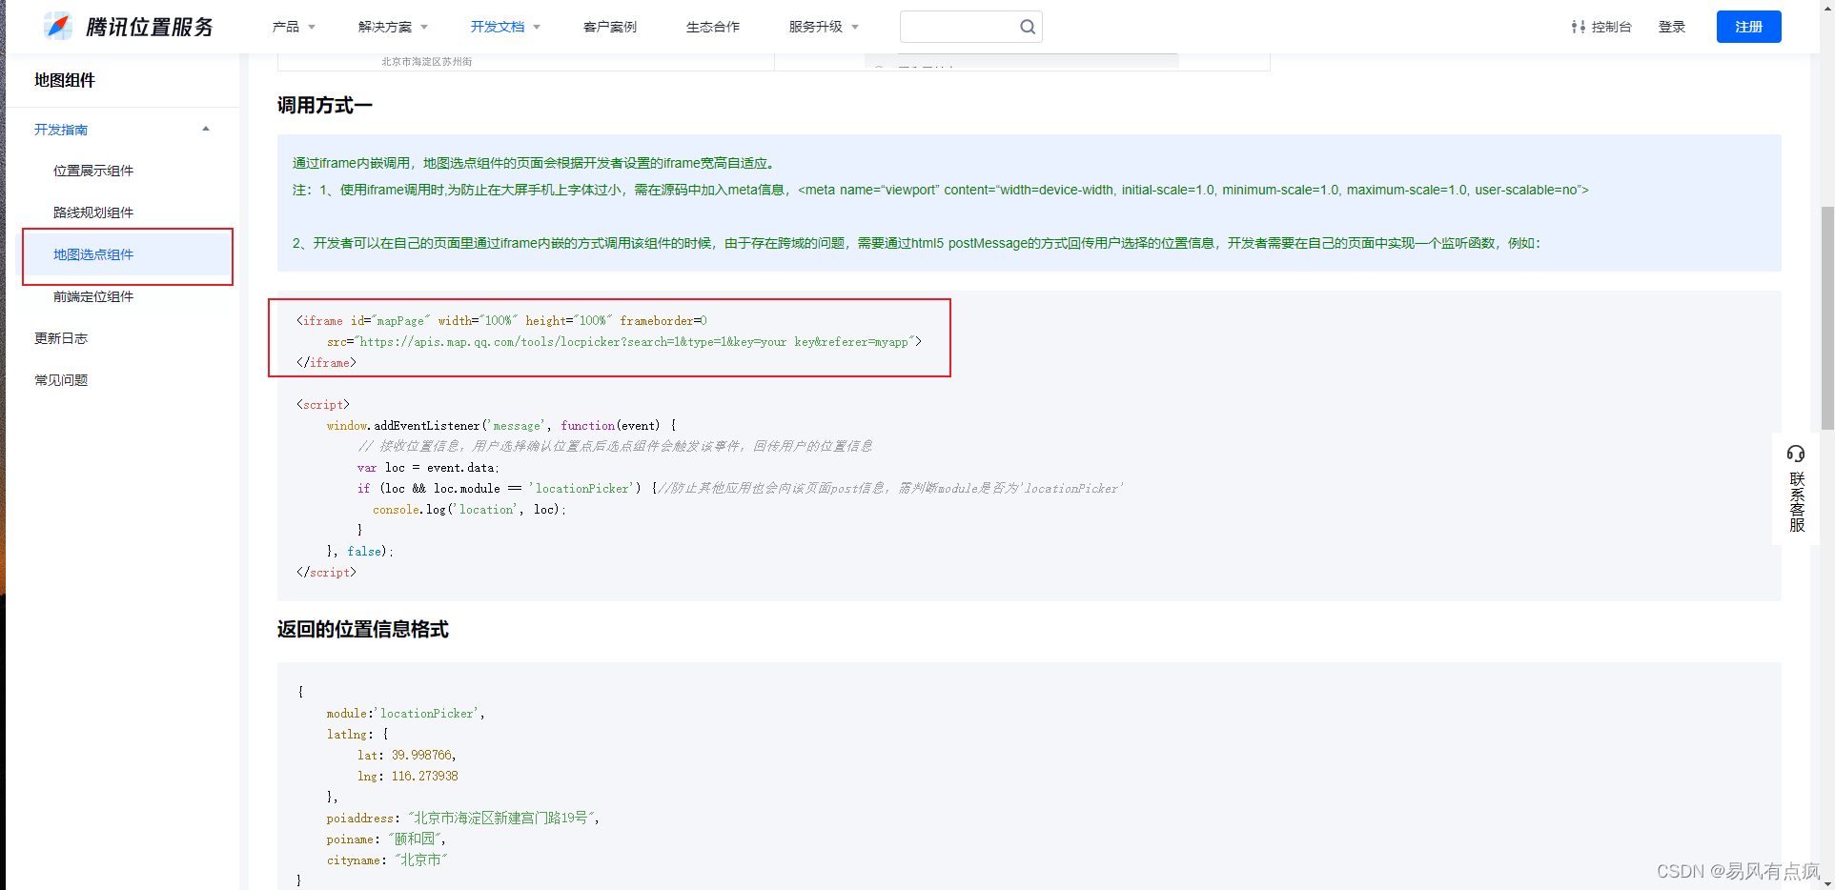Click the meta viewport note line

coord(941,190)
